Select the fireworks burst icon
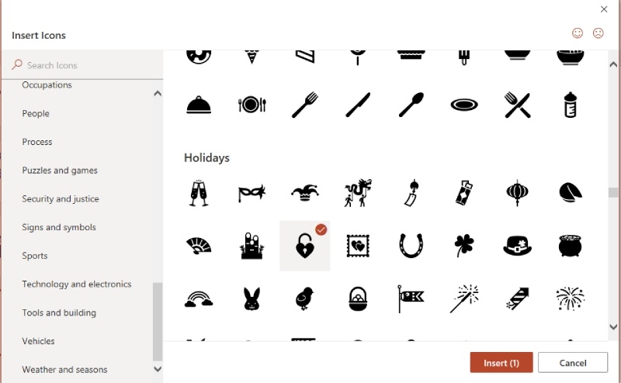Screen dimensions: 621x383 point(570,298)
